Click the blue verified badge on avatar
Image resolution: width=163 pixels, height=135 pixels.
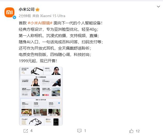click(14, 17)
